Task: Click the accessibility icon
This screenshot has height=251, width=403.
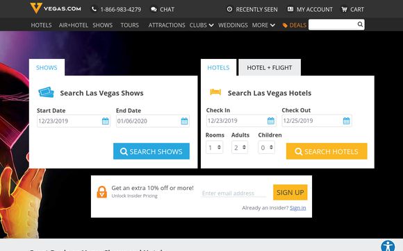Action: click(x=388, y=245)
